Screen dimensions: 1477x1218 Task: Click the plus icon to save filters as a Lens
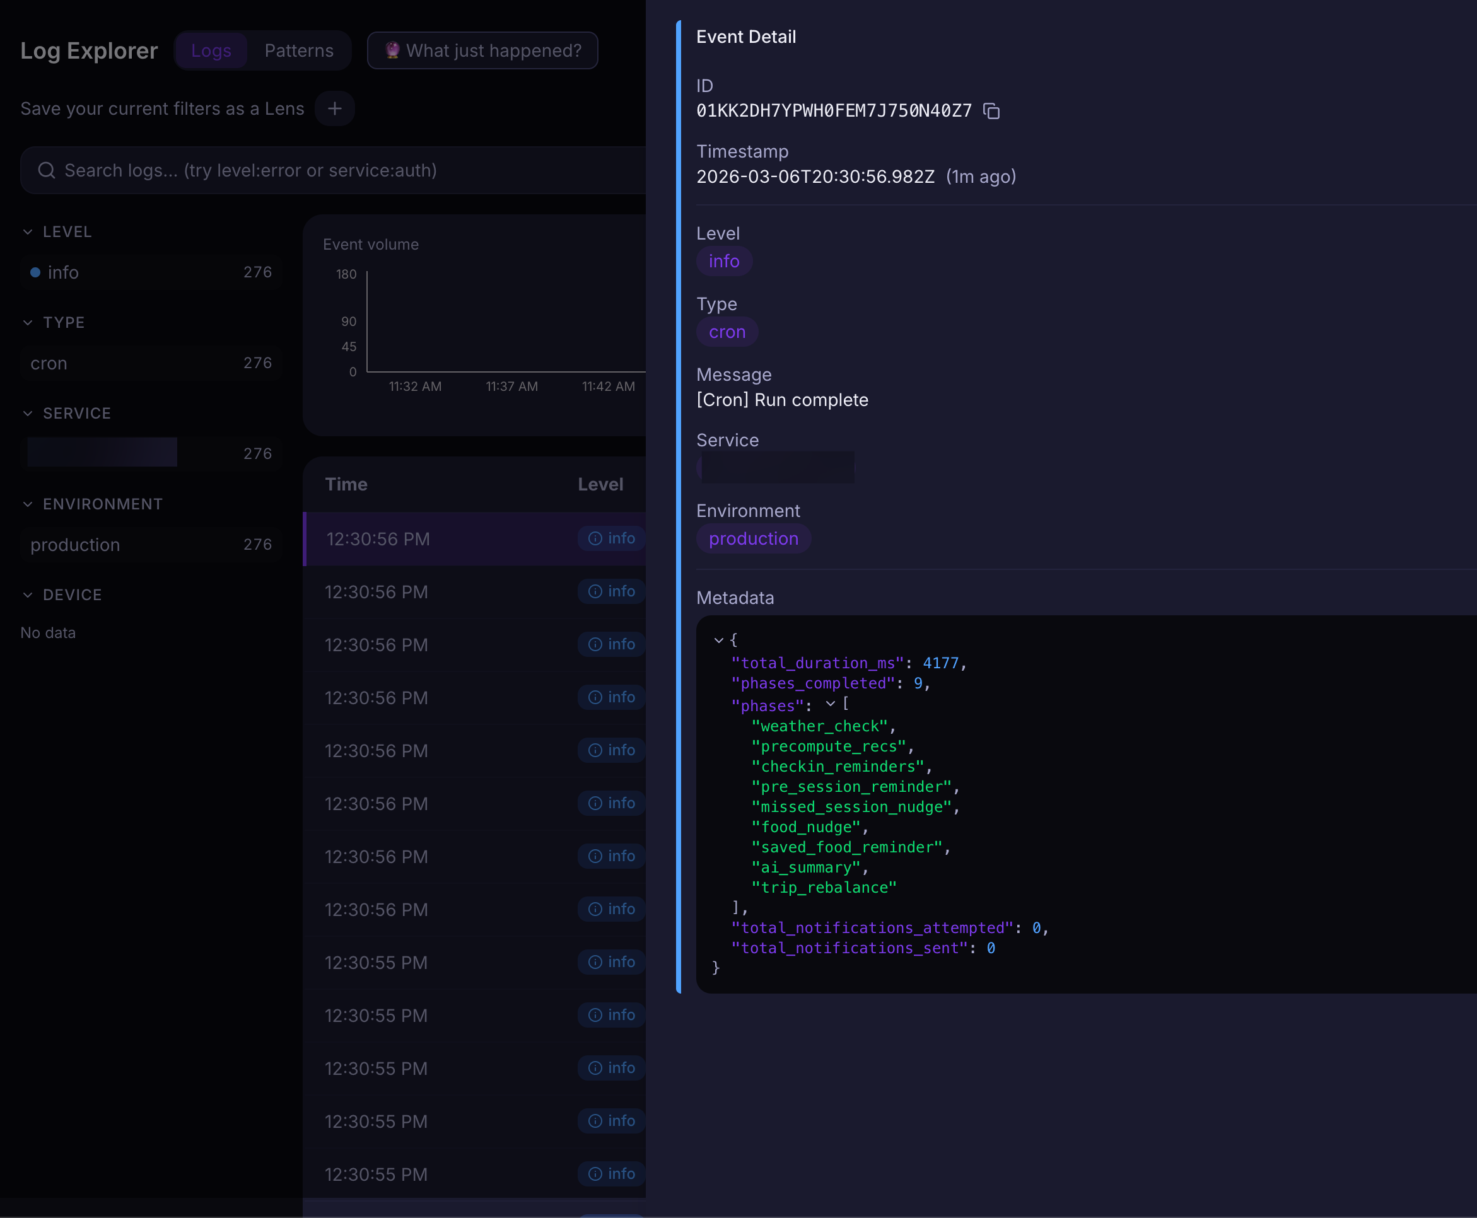[335, 108]
